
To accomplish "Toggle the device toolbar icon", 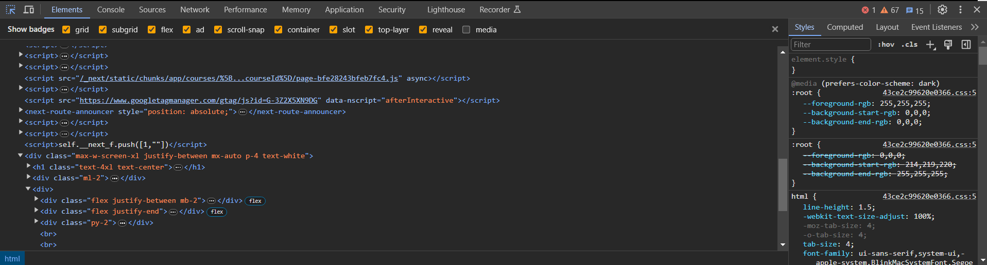I will coord(29,10).
